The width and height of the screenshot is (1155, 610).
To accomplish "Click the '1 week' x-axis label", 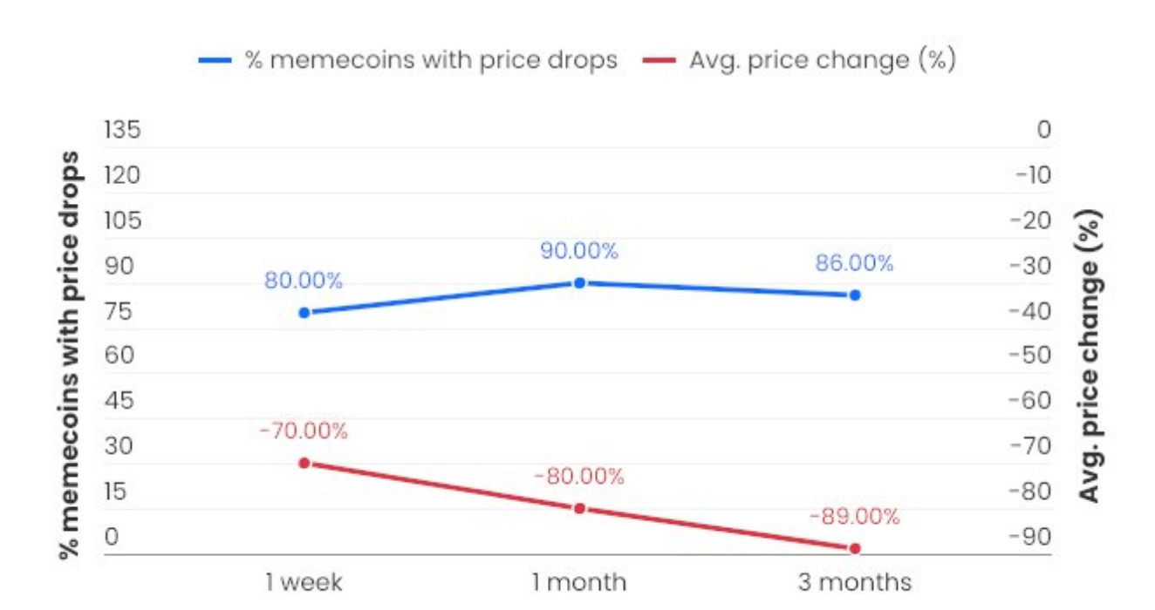I will [x=304, y=582].
